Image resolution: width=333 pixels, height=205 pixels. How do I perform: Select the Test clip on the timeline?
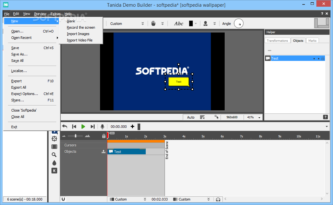(x=127, y=152)
